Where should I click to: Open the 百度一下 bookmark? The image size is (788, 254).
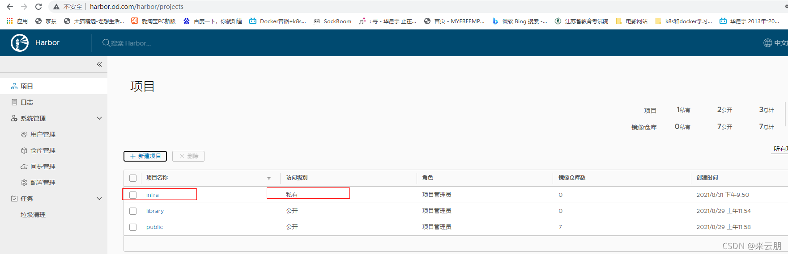click(213, 21)
